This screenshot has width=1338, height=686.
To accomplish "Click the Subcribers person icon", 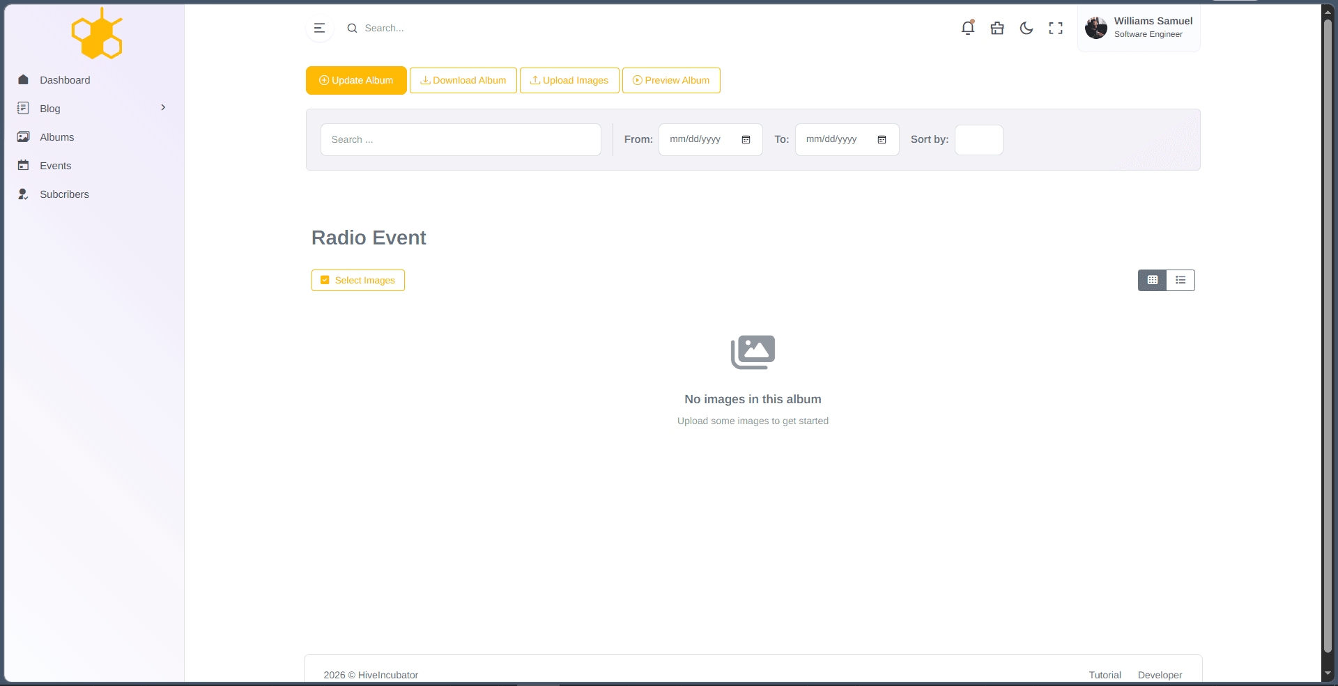I will (x=23, y=194).
